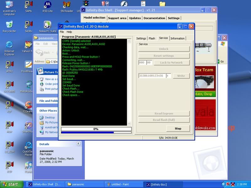This screenshot has width=251, height=188.
Task: Launch LG_GSM desktop shortcut
Action: click(9, 147)
